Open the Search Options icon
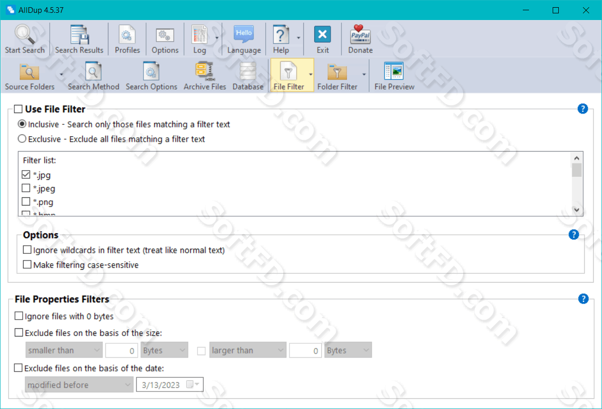 [x=151, y=71]
